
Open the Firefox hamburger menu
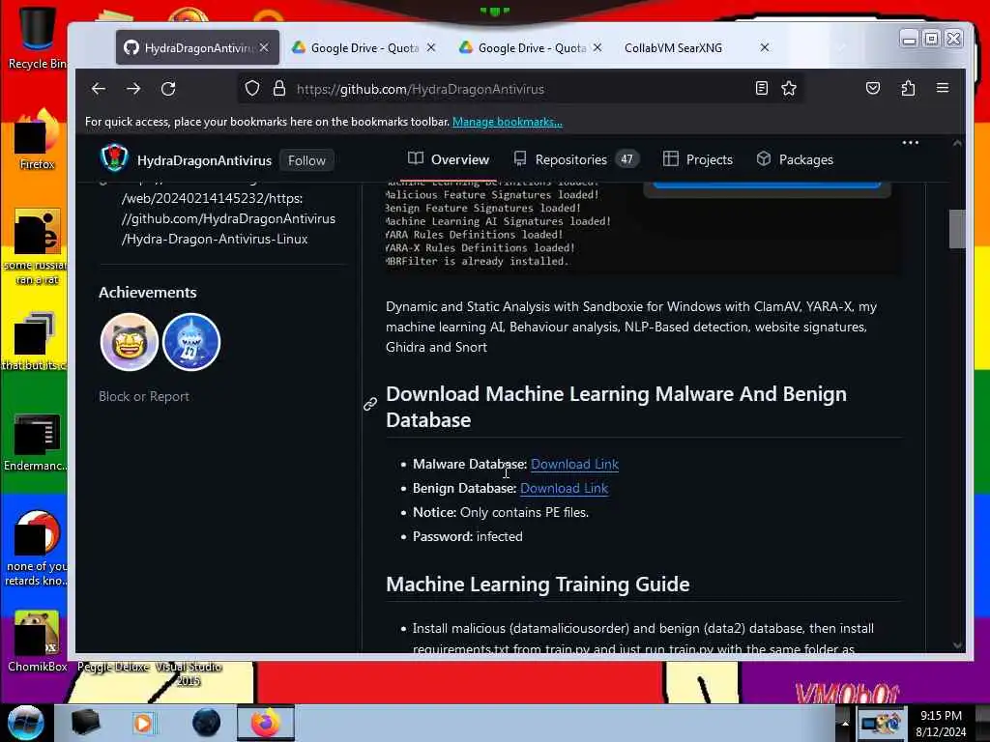(943, 88)
